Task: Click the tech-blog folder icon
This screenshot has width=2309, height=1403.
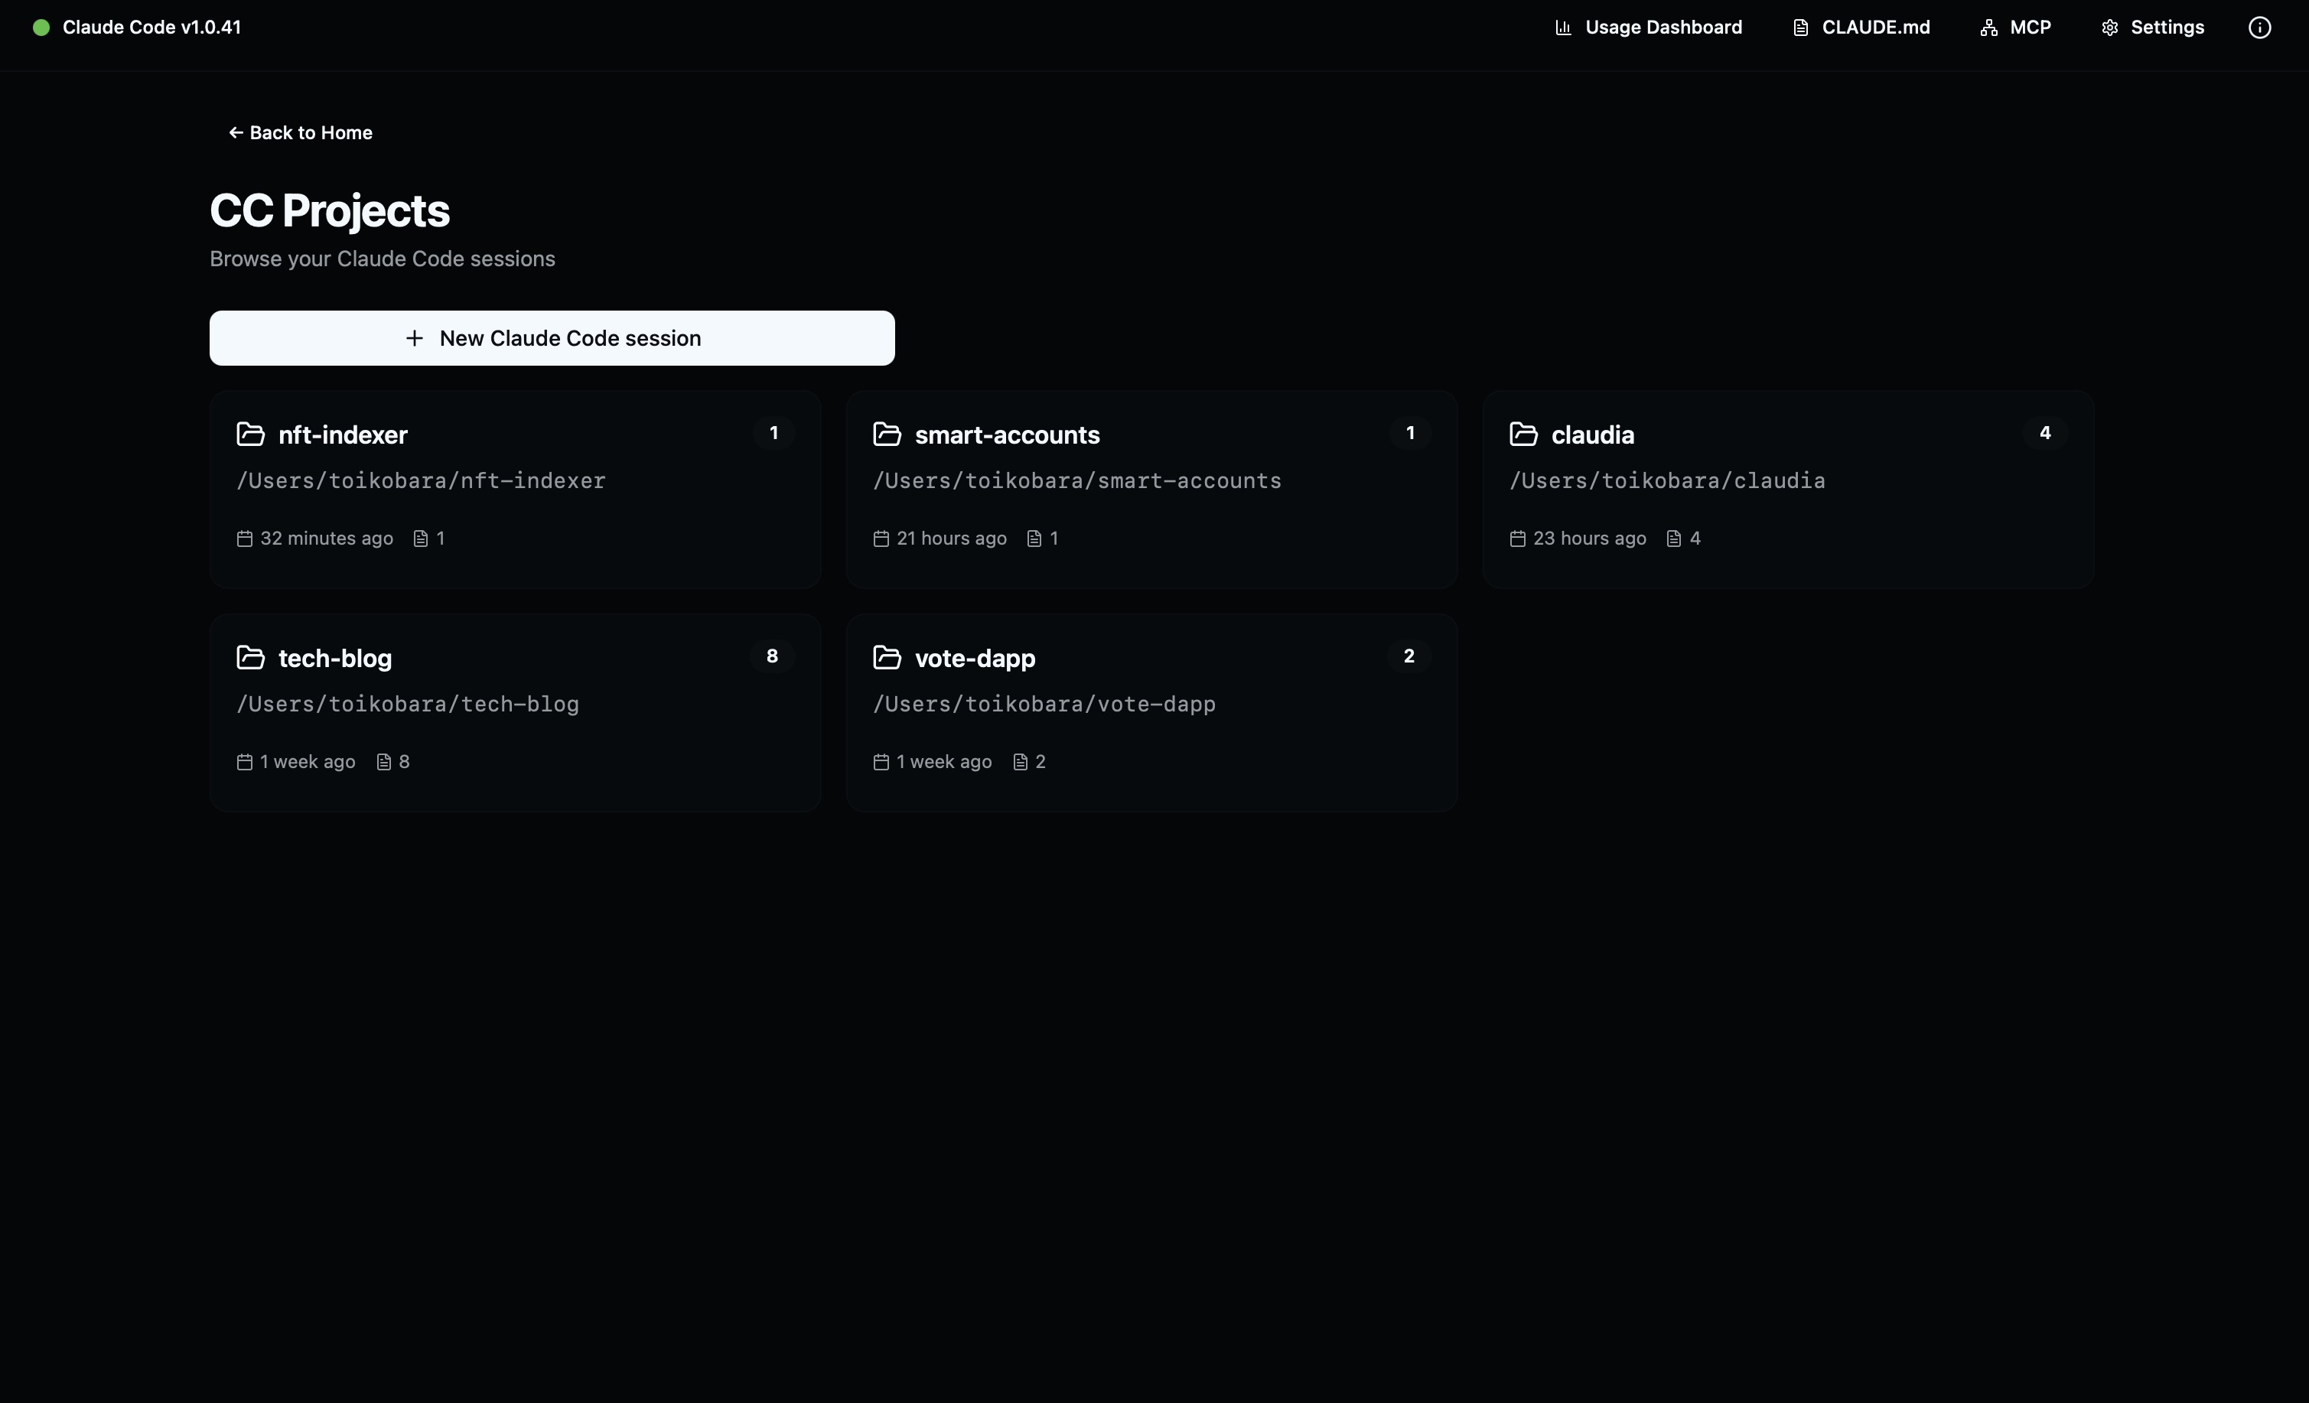Action: (x=250, y=657)
